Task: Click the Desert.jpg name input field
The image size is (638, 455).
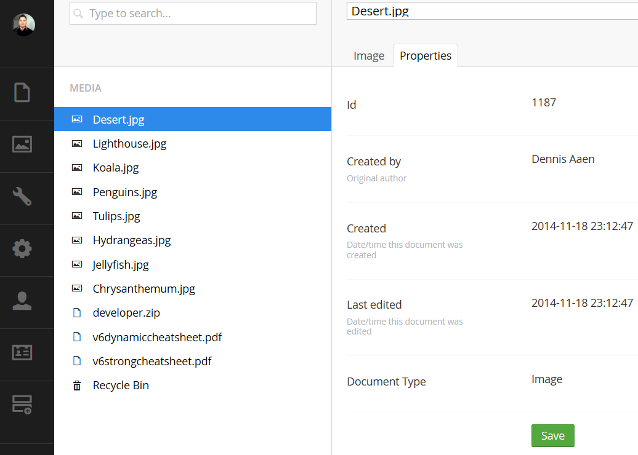Action: click(491, 11)
